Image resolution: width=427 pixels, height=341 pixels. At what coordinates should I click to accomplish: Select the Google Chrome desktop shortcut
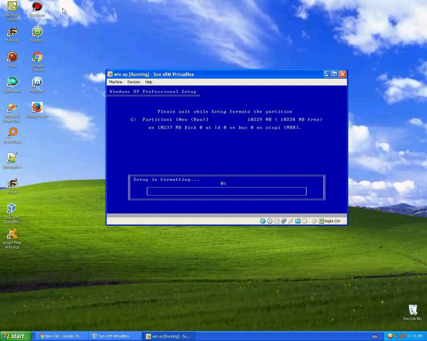[37, 62]
